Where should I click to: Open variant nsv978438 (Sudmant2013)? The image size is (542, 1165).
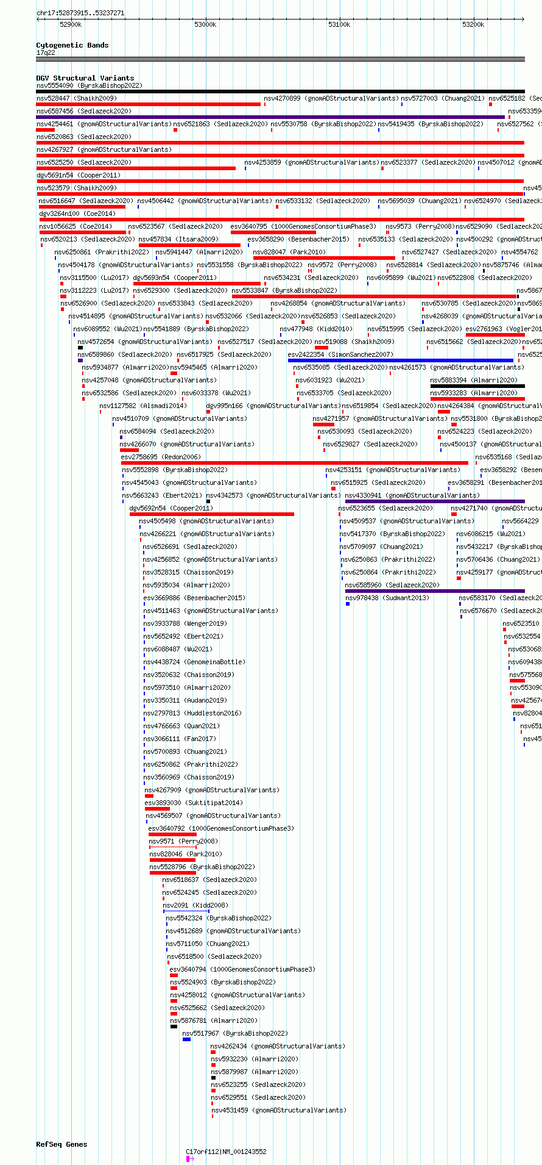(x=387, y=598)
